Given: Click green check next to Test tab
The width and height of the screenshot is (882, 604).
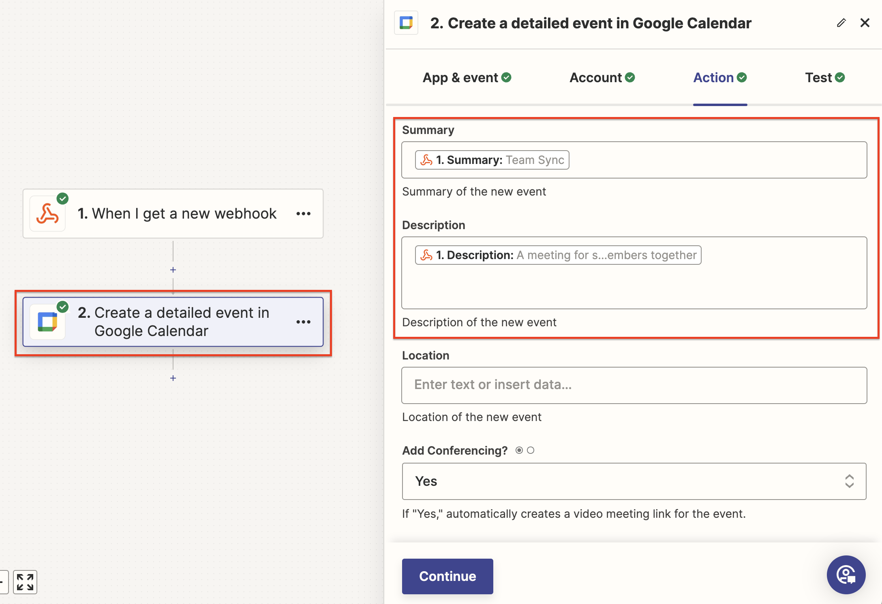Looking at the screenshot, I should pyautogui.click(x=840, y=77).
